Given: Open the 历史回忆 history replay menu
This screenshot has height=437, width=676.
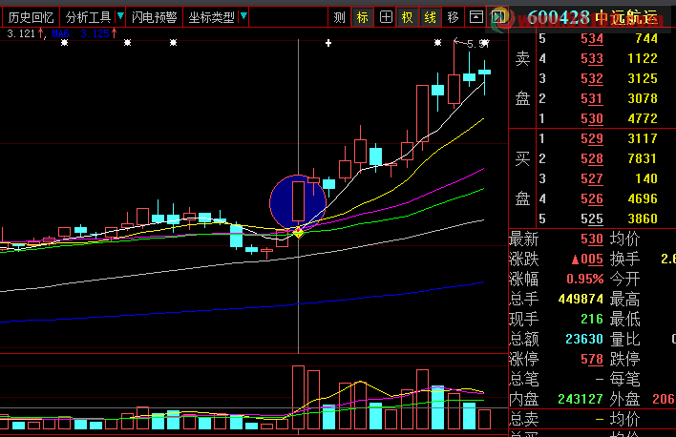Looking at the screenshot, I should pos(31,17).
